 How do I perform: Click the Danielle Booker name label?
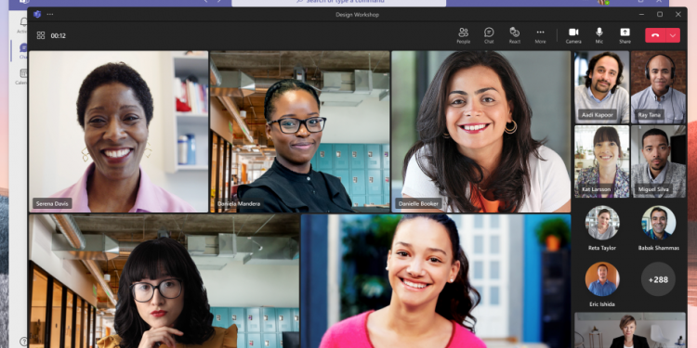pyautogui.click(x=418, y=204)
